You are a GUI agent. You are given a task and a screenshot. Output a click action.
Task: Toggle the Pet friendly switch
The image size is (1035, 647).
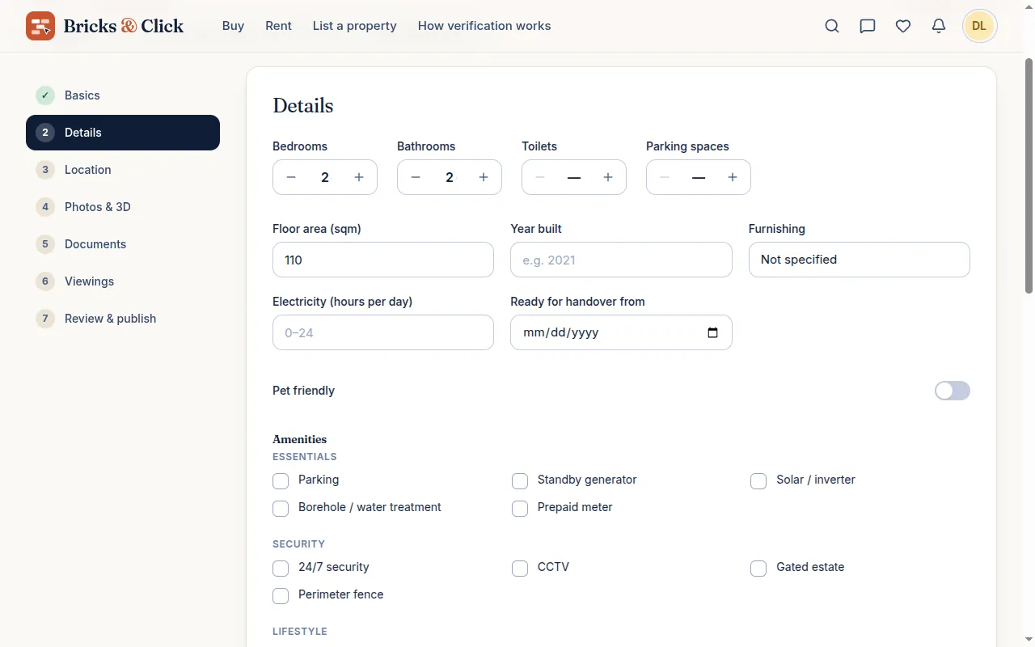952,391
